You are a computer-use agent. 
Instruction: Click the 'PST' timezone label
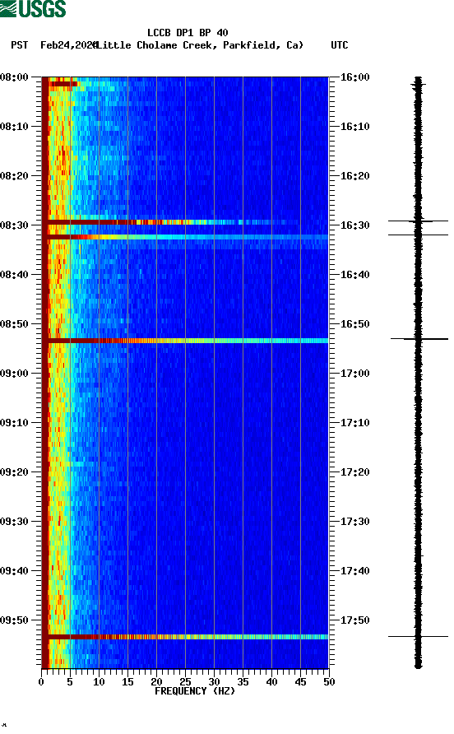pos(20,45)
